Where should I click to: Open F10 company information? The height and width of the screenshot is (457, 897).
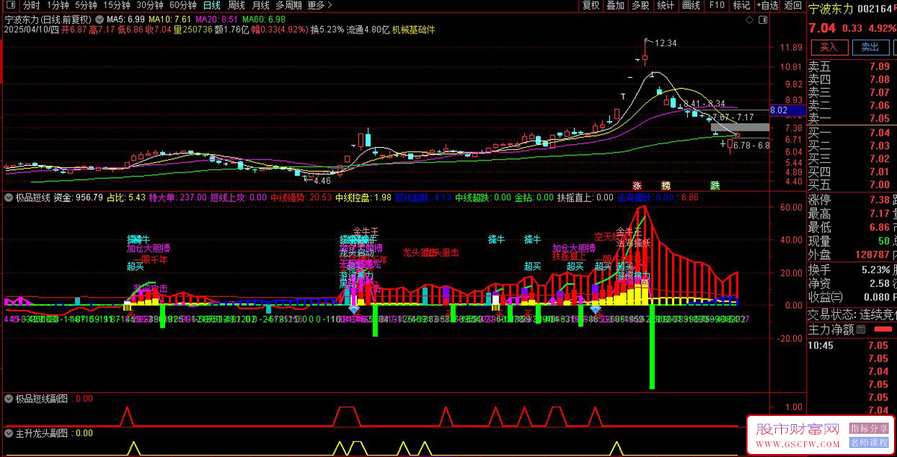click(716, 5)
